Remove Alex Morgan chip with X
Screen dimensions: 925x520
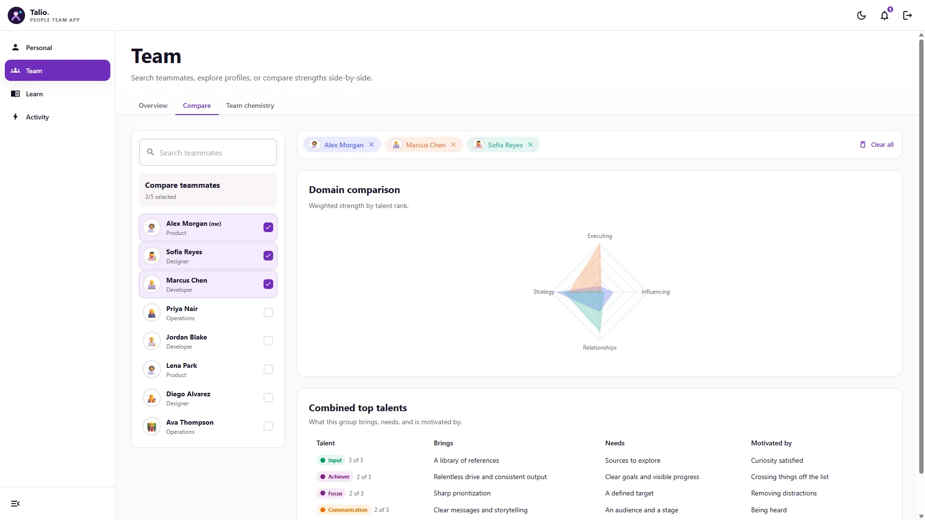(371, 144)
